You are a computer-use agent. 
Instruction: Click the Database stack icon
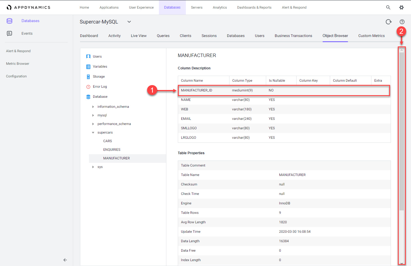pyautogui.click(x=88, y=97)
